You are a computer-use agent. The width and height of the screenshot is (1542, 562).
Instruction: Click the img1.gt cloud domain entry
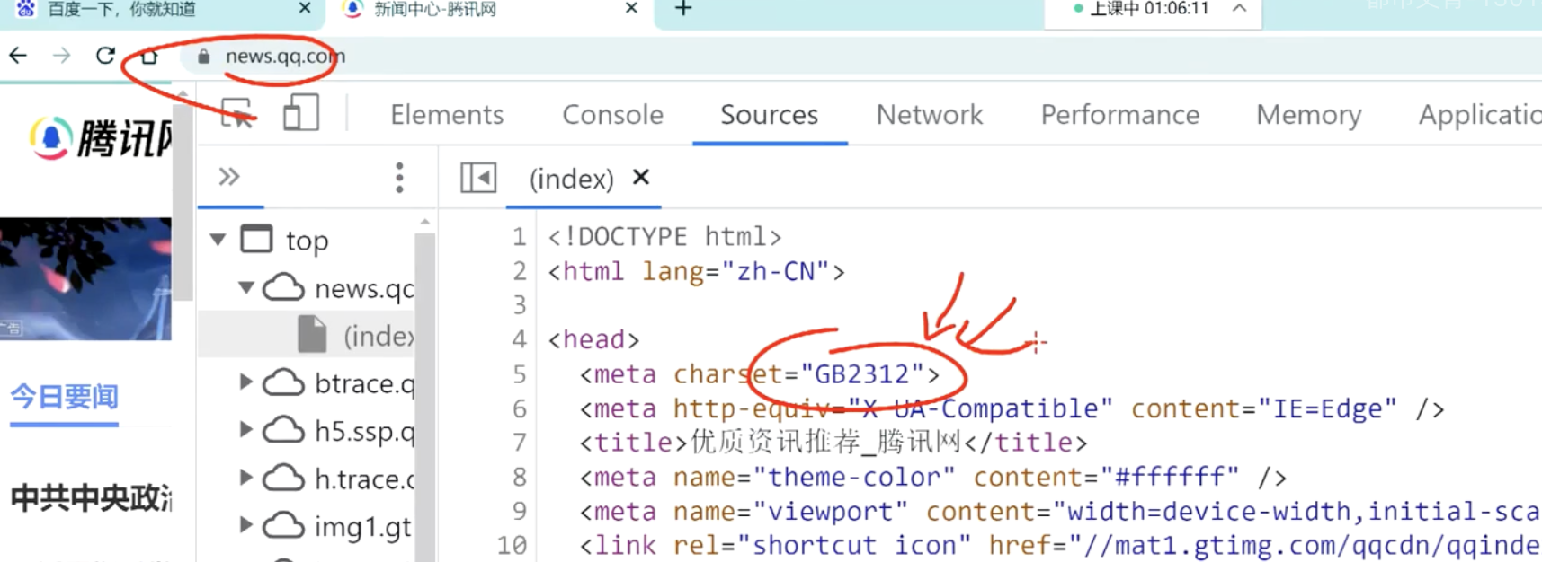click(x=338, y=525)
